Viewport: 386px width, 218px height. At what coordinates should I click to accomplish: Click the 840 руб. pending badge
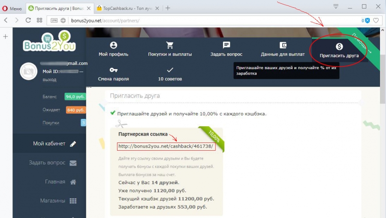[x=76, y=110]
